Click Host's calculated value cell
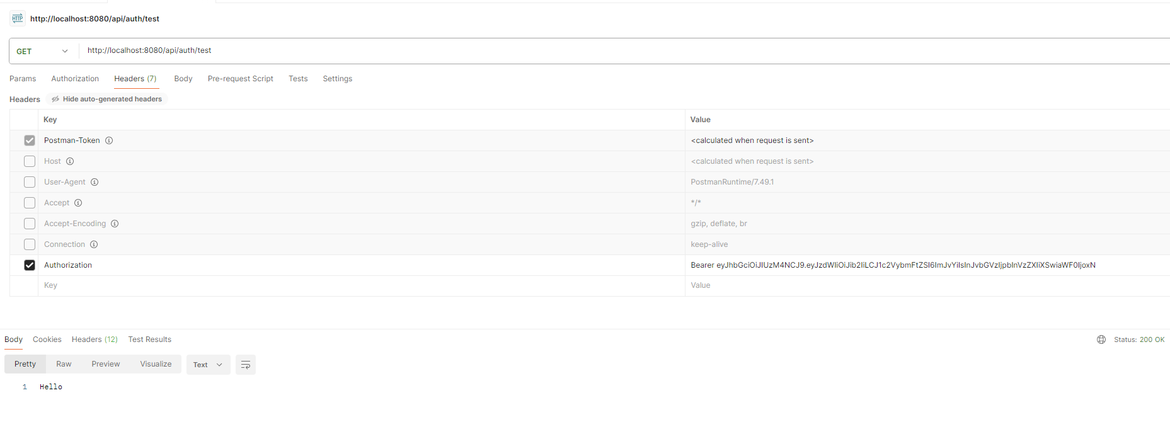This screenshot has width=1170, height=439. (x=927, y=161)
